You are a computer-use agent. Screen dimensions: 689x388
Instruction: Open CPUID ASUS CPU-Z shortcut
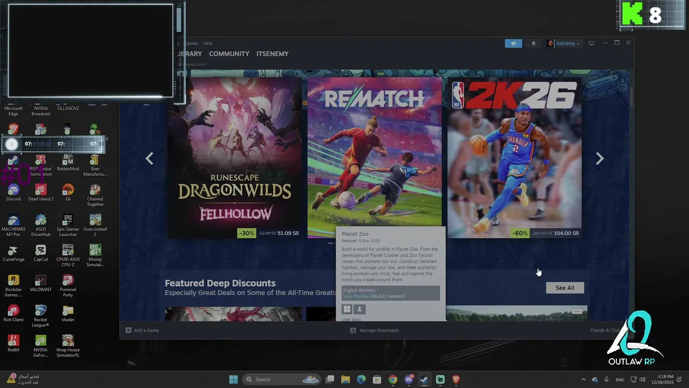click(68, 255)
